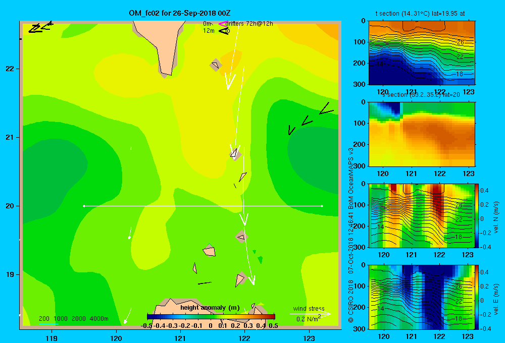Click left endpoint of white 20N section line
Screen dimensions: 505x343
pyautogui.click(x=84, y=206)
